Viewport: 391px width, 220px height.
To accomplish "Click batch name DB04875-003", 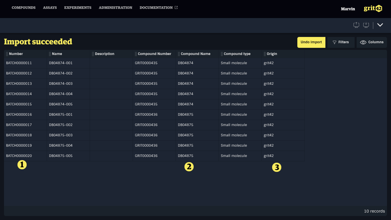I will click(61, 135).
